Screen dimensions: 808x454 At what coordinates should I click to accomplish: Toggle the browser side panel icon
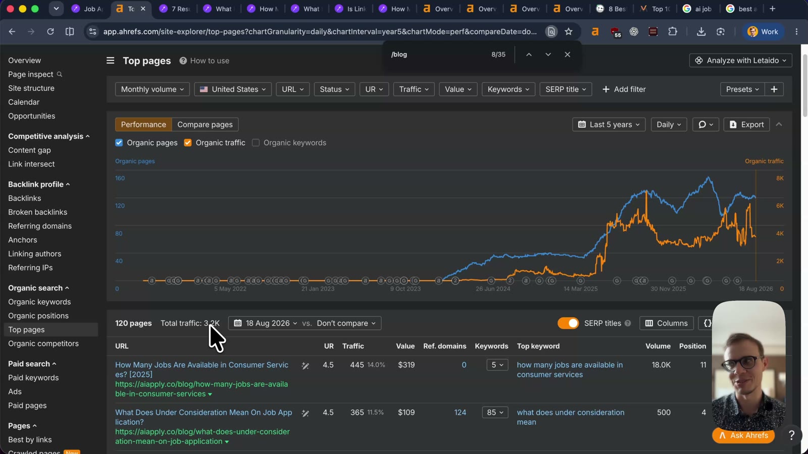(x=70, y=32)
